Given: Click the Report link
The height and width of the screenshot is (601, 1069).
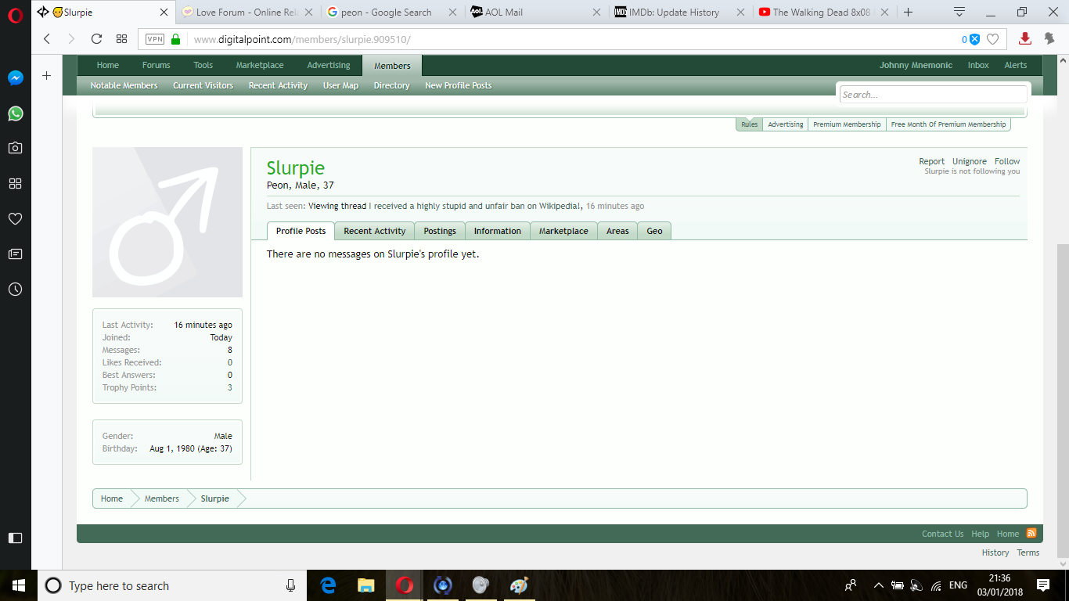Looking at the screenshot, I should (x=931, y=161).
